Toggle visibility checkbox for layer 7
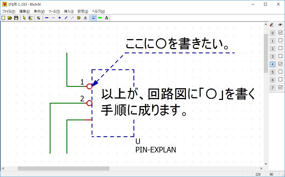Screen dimensions: 285x177 (280, 87)
